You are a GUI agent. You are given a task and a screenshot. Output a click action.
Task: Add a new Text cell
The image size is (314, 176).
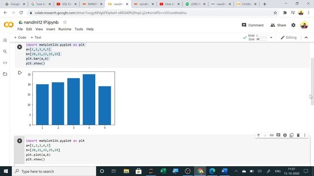tap(36, 38)
